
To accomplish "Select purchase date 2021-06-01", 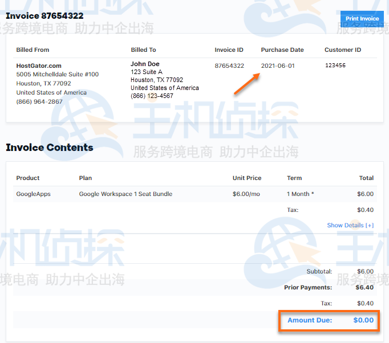I will pyautogui.click(x=278, y=66).
